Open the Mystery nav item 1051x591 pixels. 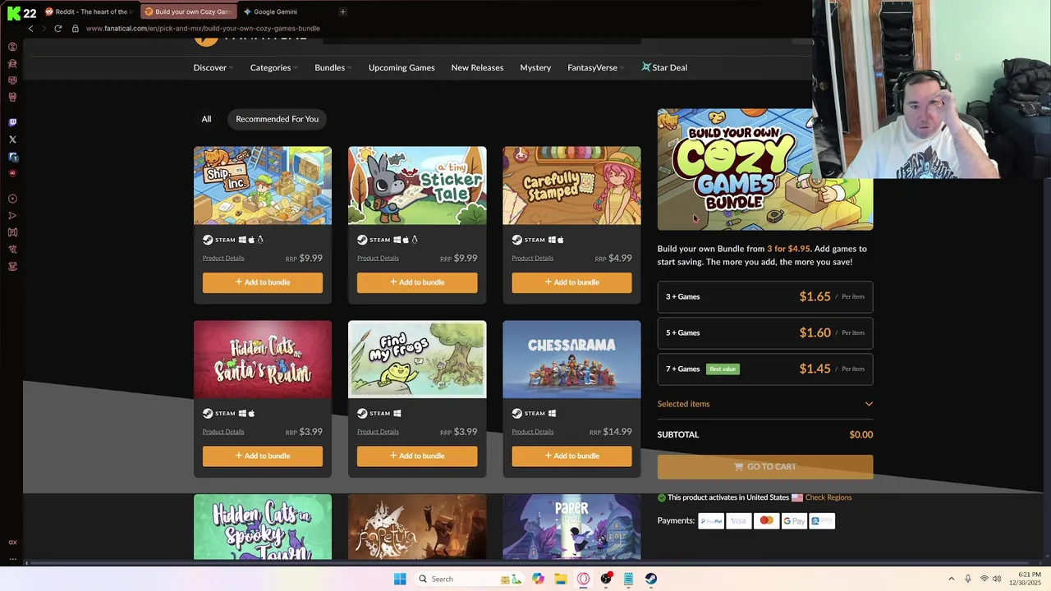pos(535,67)
